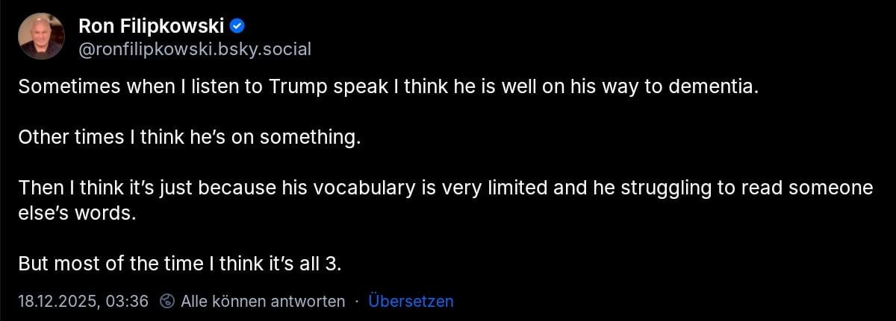Screen dimensions: 896x321
Task: Click the blue verified checkmark badge
Action: click(x=237, y=27)
